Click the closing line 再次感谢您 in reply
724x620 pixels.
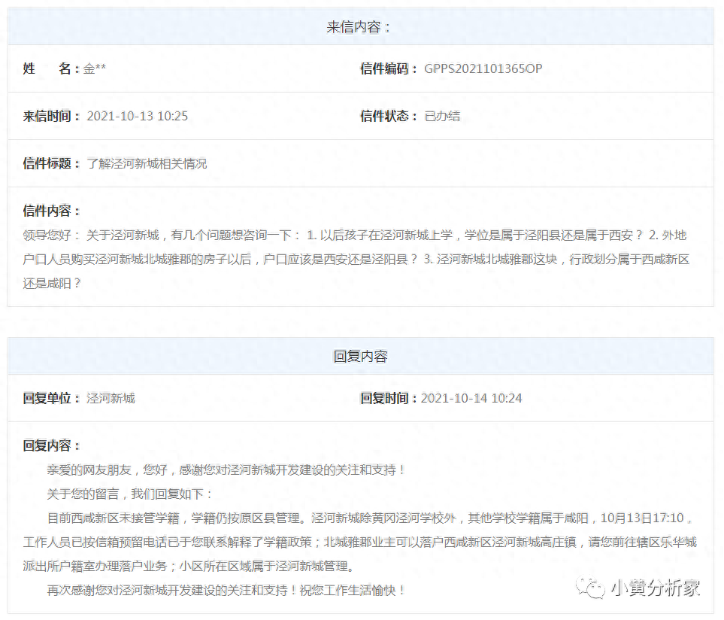pyautogui.click(x=226, y=591)
